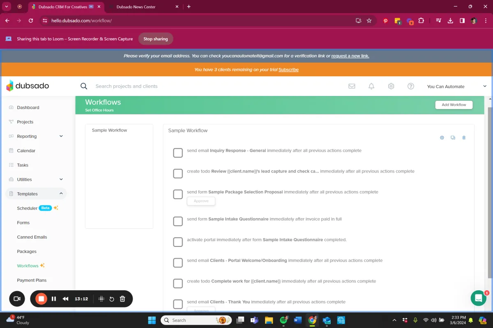Viewport: 493px width, 328px height.
Task: Open the You Can Automate account dropdown
Action: (456, 87)
